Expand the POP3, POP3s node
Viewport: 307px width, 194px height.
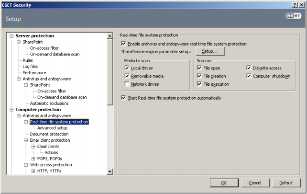click(x=33, y=159)
